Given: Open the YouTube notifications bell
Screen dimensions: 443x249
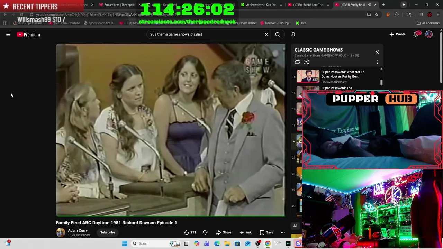Looking at the screenshot, I should (x=416, y=34).
